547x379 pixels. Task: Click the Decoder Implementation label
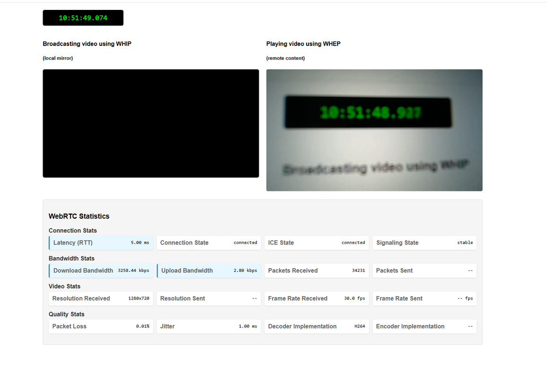point(302,326)
